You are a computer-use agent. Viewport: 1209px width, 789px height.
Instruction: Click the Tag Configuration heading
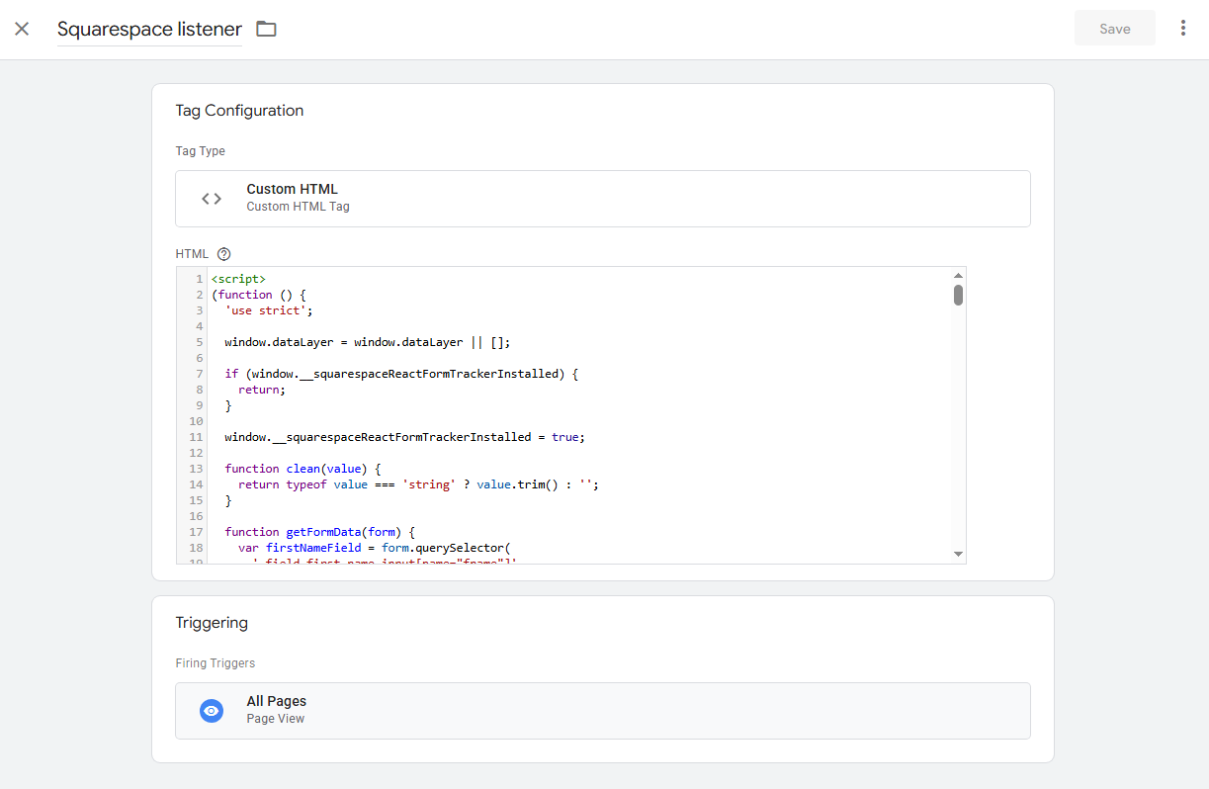click(x=239, y=111)
